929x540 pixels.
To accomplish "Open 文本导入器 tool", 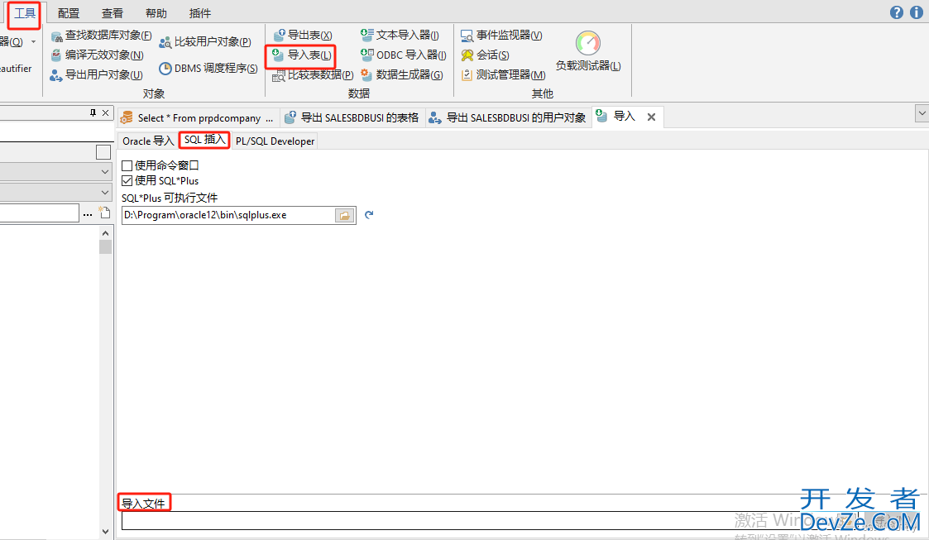I will 400,36.
